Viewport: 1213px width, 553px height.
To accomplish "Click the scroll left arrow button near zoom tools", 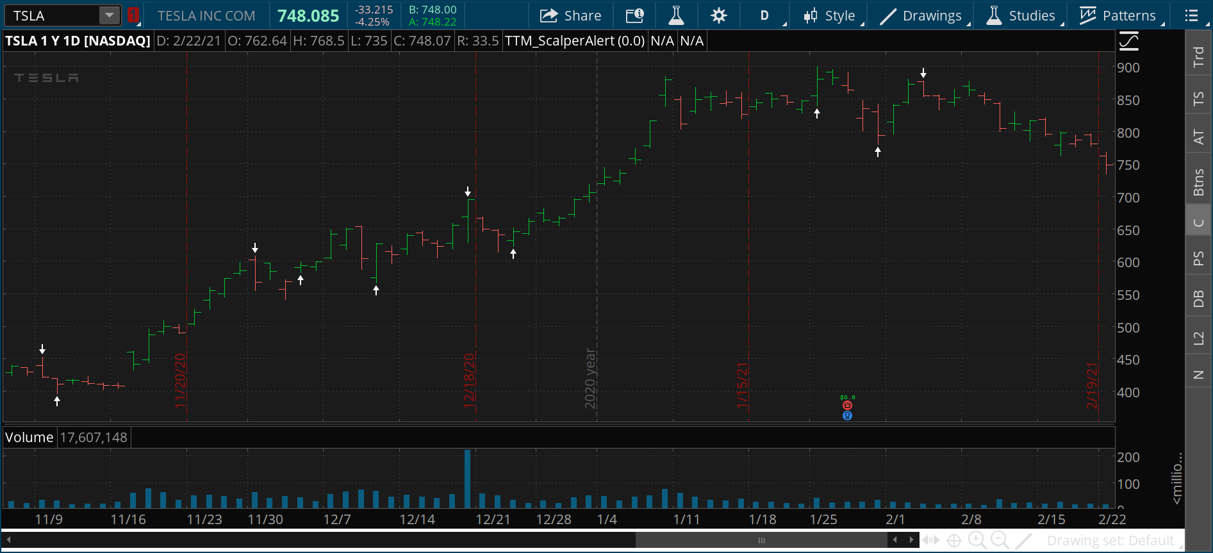I will (895, 540).
